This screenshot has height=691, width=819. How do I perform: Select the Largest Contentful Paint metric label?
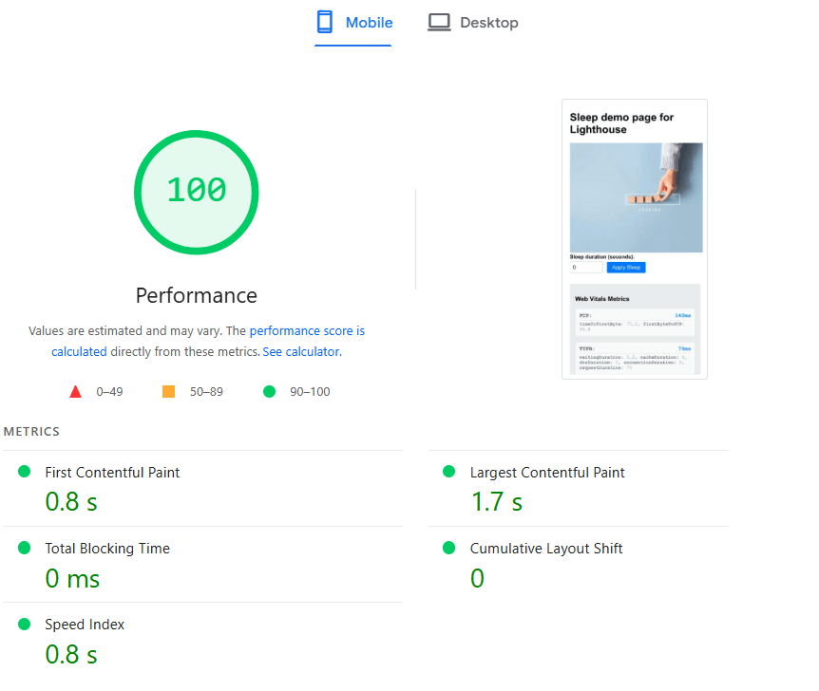coord(547,473)
